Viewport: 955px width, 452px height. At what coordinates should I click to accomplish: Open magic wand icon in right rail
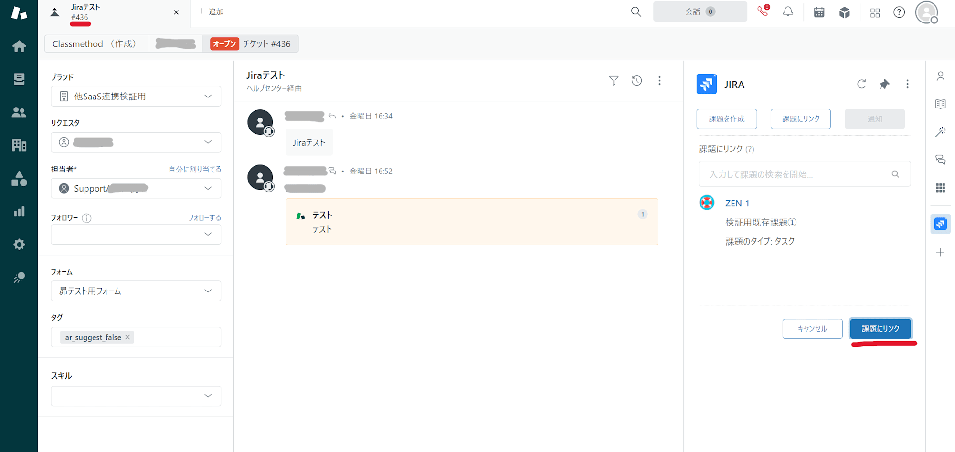point(941,132)
